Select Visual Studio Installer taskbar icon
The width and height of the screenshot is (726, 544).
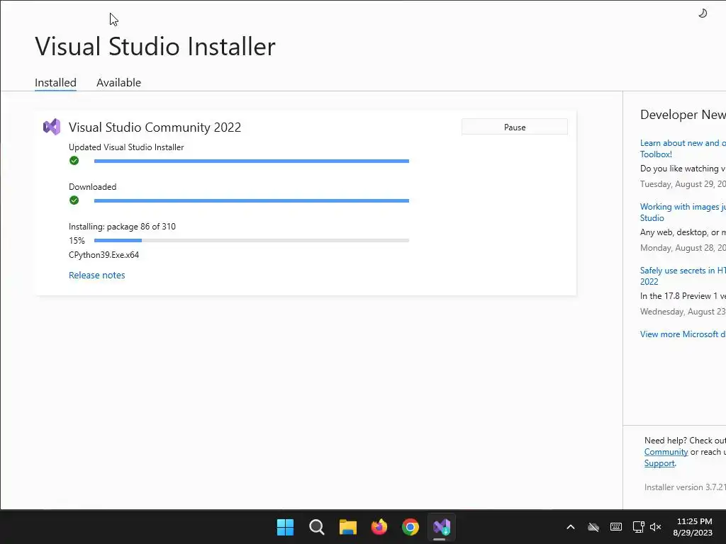point(442,527)
